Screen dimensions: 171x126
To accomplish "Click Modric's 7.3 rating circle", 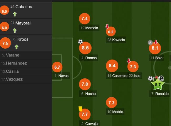I will click(112, 103).
